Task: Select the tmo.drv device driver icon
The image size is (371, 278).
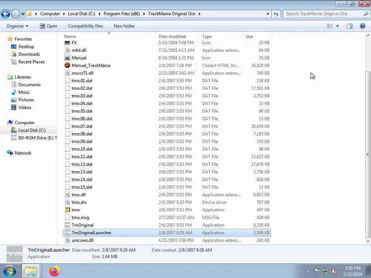Action: [67, 202]
